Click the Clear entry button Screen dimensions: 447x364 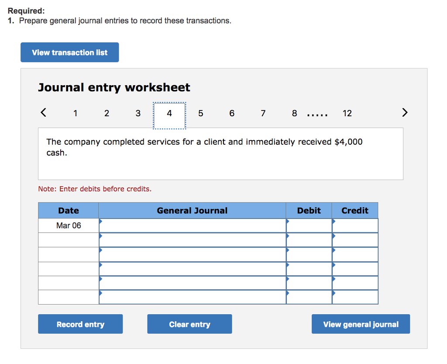[189, 324]
